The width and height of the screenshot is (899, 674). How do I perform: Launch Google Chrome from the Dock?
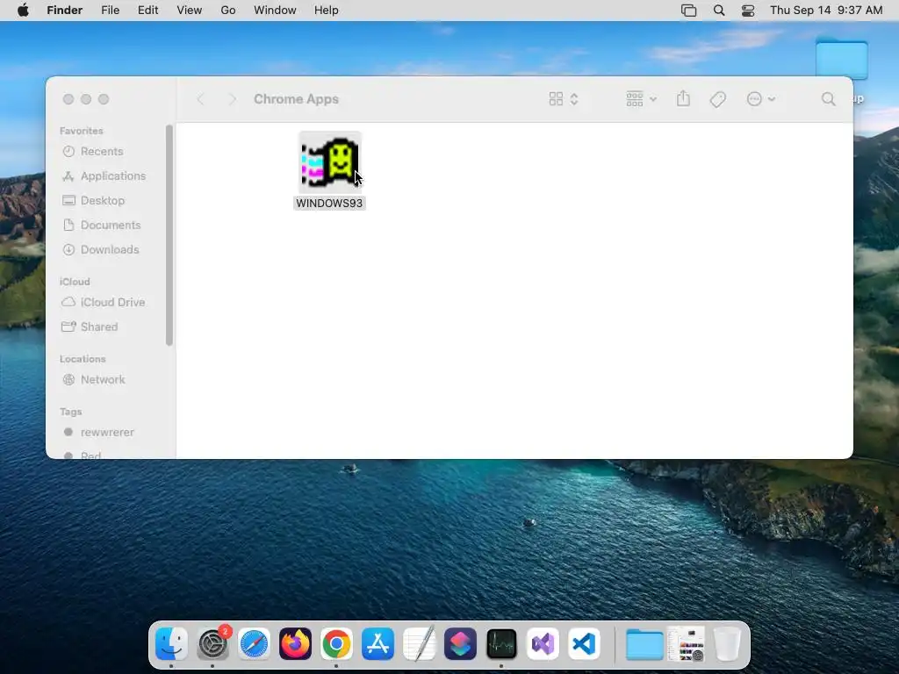click(336, 643)
